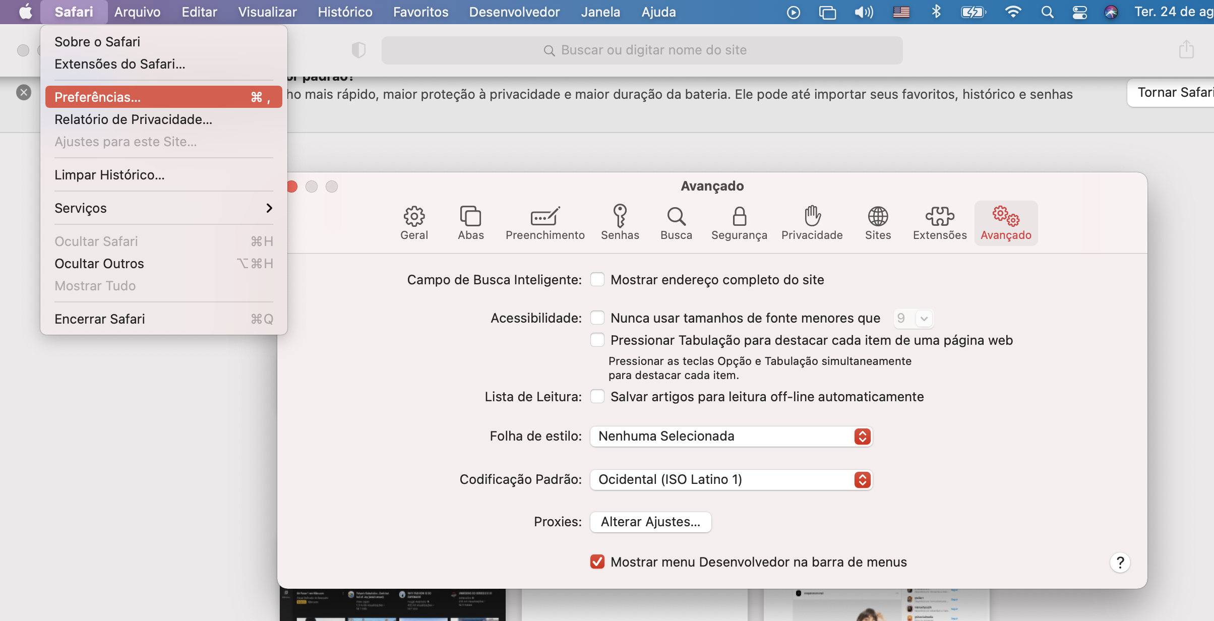Screen dimensions: 1214x621
Task: Open the Segurança lock tab
Action: [x=739, y=223]
